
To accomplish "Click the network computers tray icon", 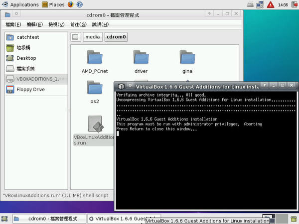I will point(260,4).
